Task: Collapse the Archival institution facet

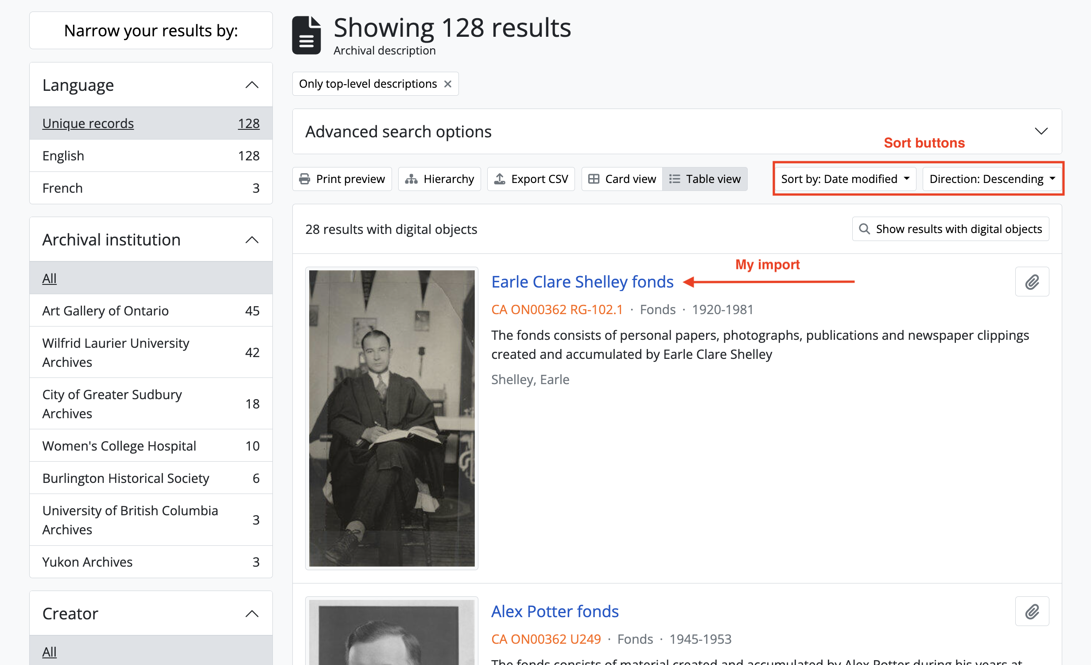Action: click(252, 240)
